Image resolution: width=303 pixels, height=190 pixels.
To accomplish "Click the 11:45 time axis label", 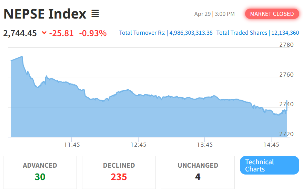I will 72,145.
